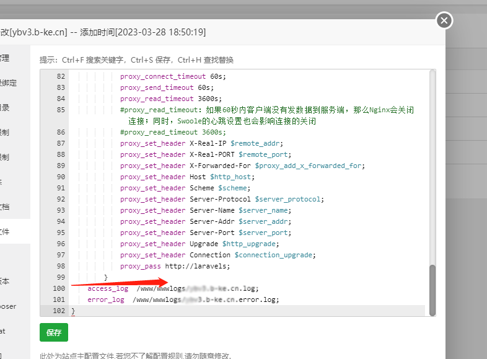Screen dimensions: 487x359
Task: Click X-Real-IP header line
Action: pos(201,144)
